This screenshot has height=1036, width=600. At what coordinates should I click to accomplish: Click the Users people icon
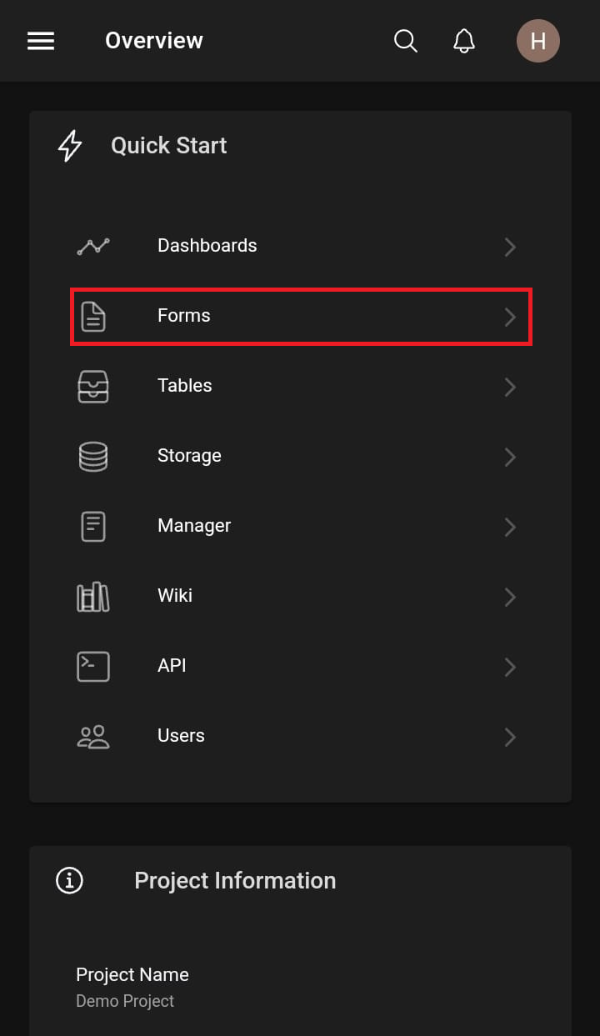point(93,737)
